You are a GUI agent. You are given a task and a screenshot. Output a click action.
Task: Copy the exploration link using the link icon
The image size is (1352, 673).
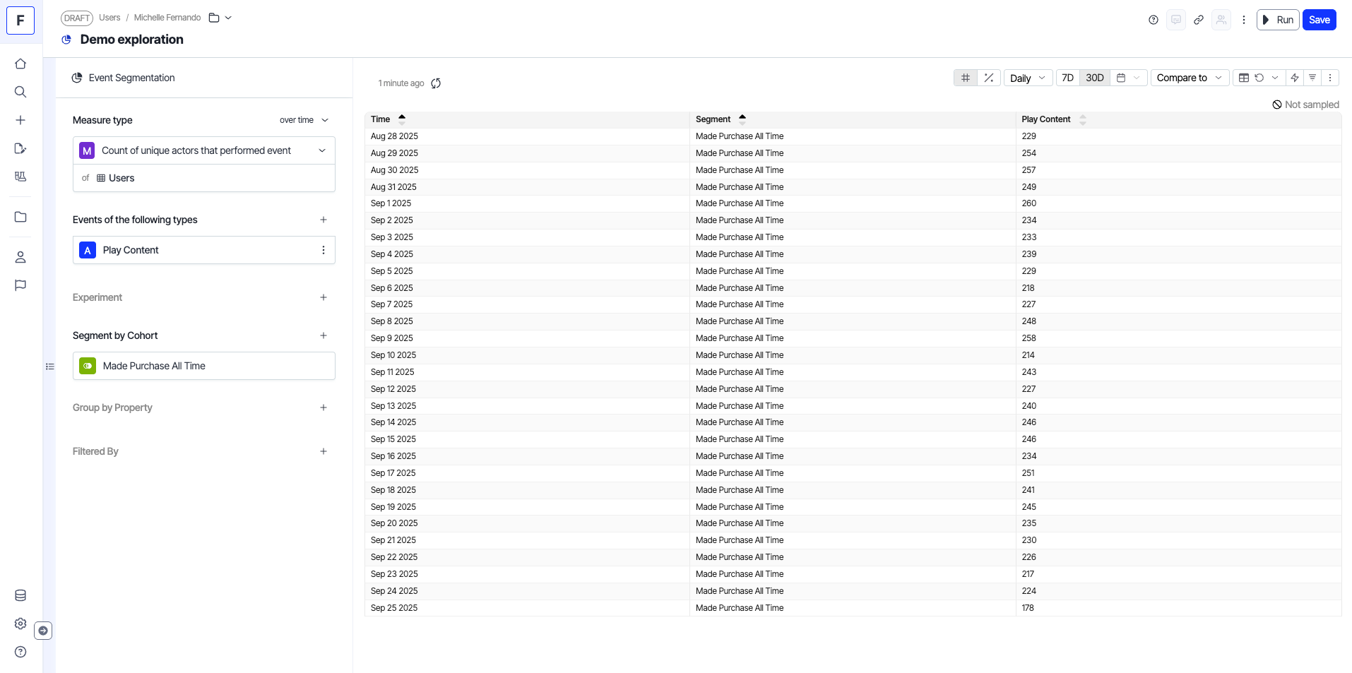(x=1198, y=20)
